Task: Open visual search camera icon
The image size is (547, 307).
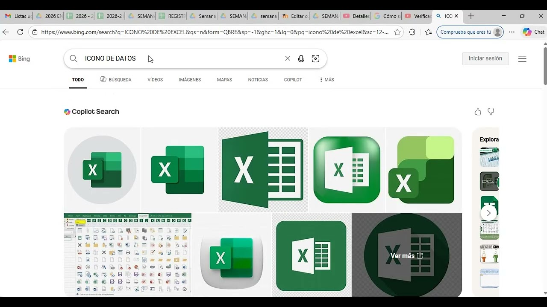Action: (316, 59)
